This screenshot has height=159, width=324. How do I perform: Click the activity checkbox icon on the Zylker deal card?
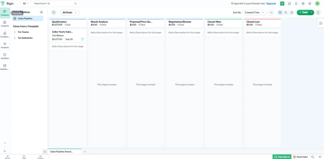[x=83, y=39]
